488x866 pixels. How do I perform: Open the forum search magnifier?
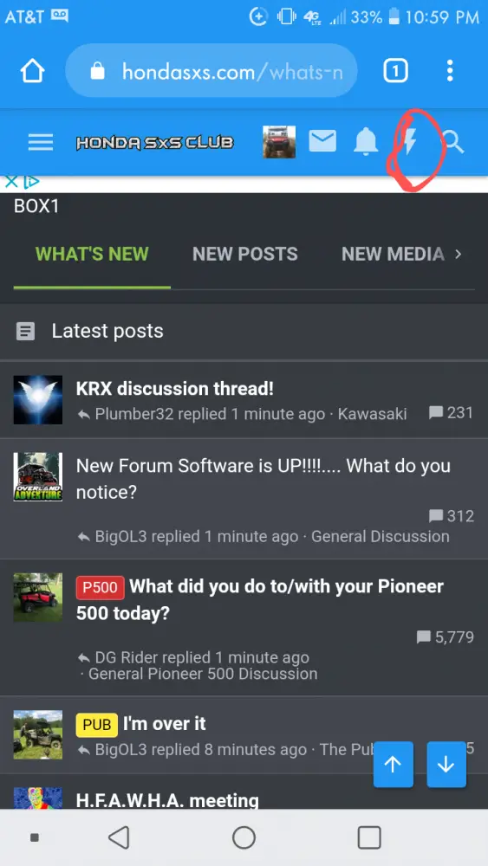[453, 142]
